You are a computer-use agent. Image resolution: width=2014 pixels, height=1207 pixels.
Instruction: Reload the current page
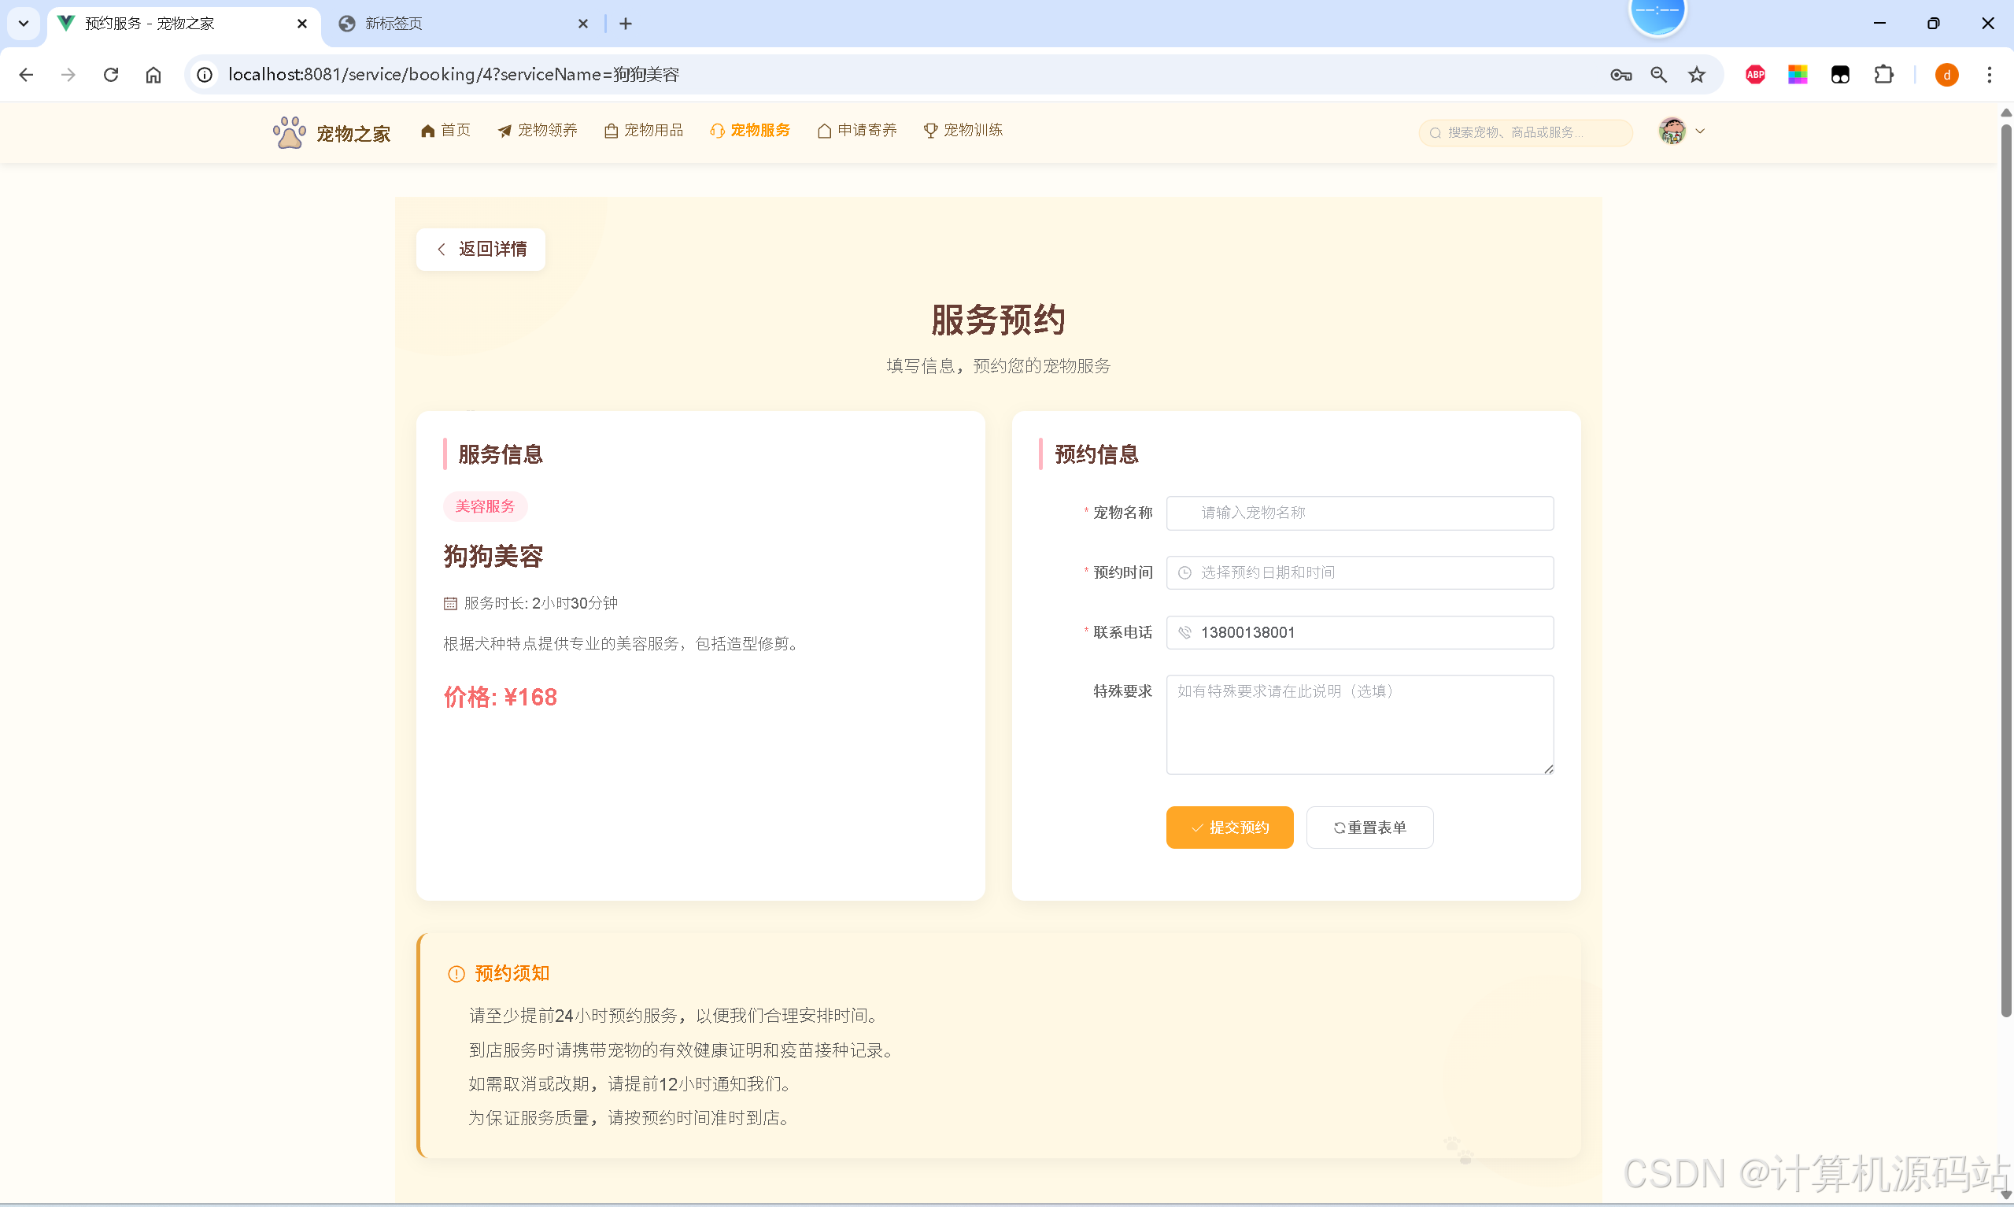point(111,75)
